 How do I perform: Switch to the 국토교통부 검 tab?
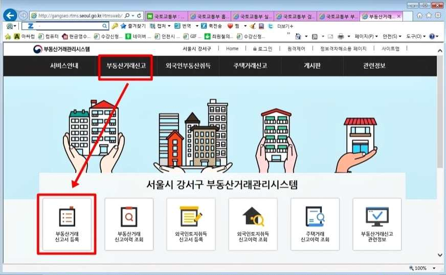pyautogui.click(x=296, y=16)
